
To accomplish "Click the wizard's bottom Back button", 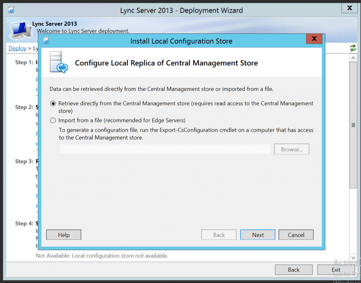I will 294,270.
